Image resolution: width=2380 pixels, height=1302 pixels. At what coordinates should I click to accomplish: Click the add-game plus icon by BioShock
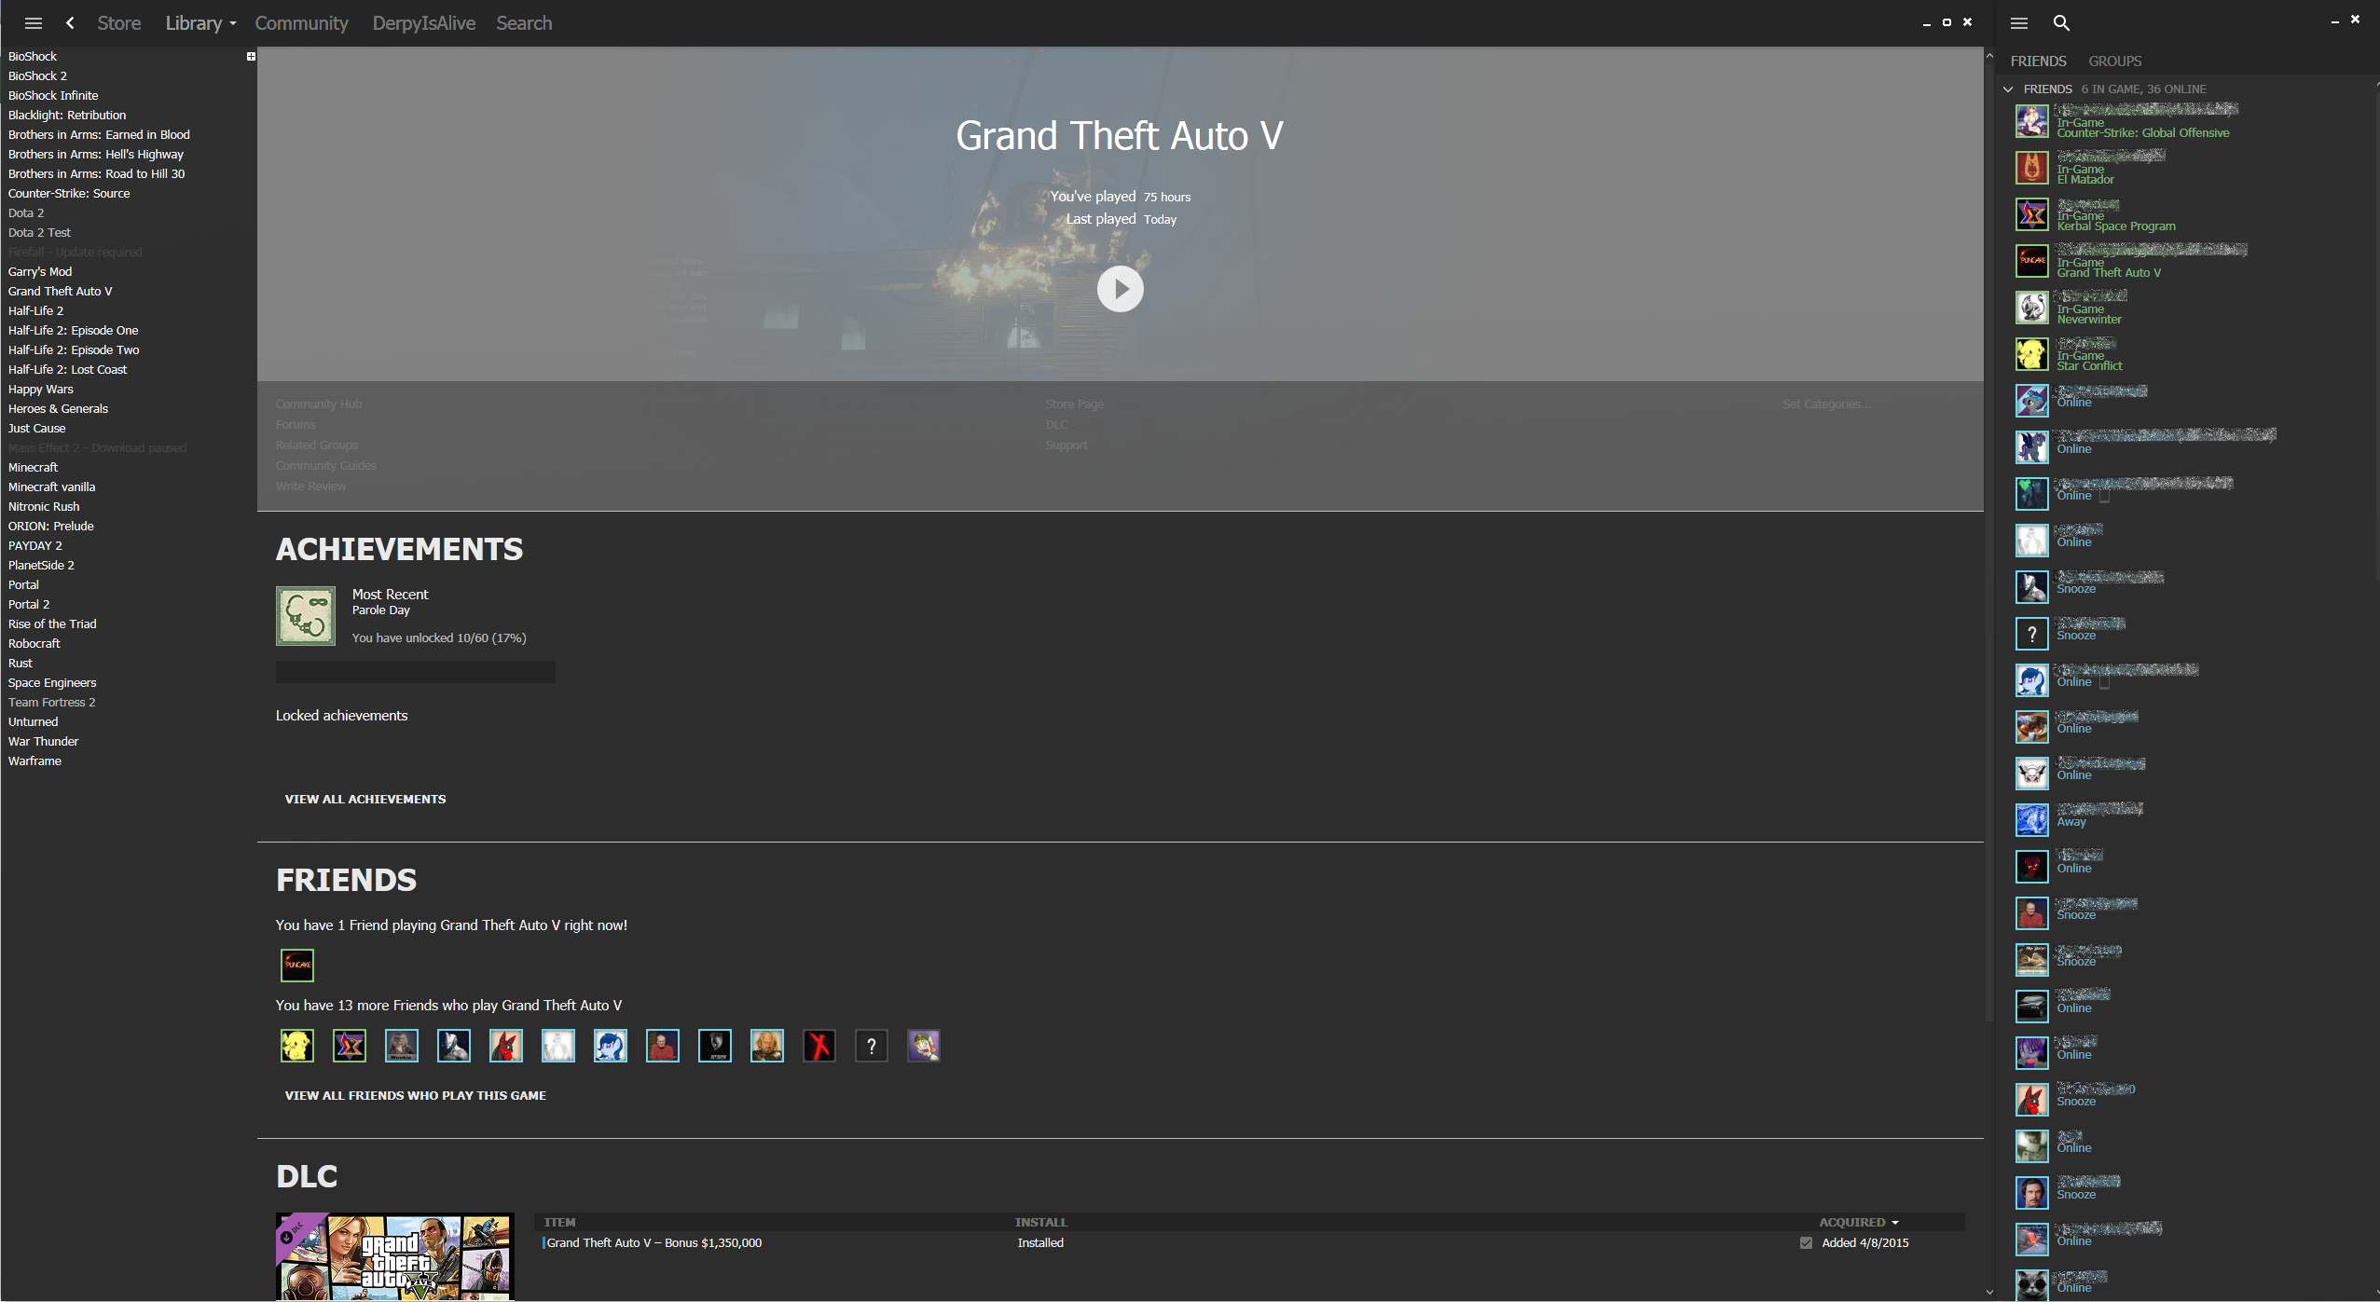(251, 57)
